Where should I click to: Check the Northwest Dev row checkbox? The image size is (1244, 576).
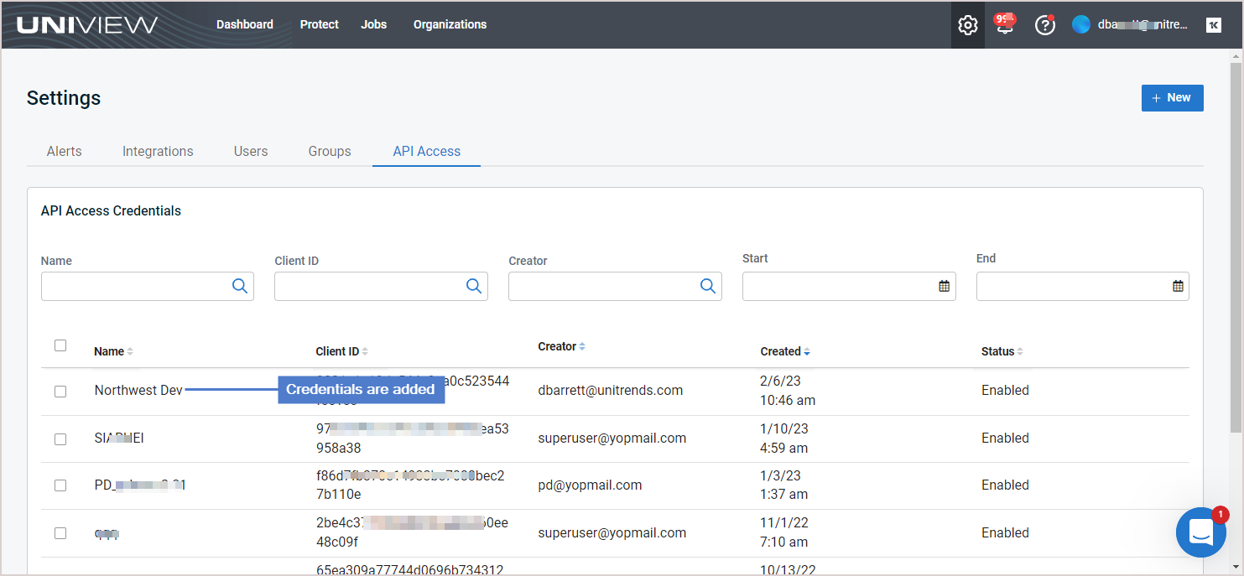(60, 392)
